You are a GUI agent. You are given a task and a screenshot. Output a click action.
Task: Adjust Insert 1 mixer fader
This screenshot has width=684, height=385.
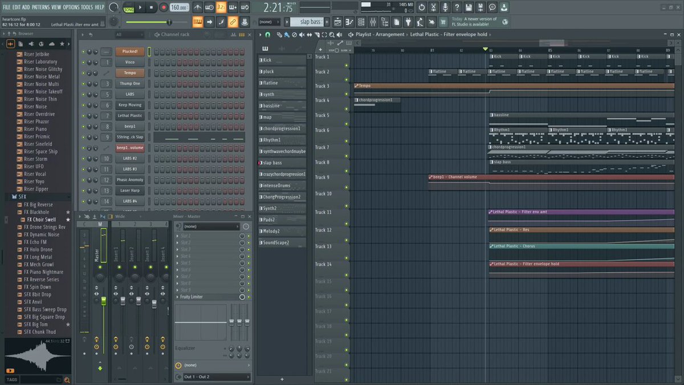(x=123, y=300)
